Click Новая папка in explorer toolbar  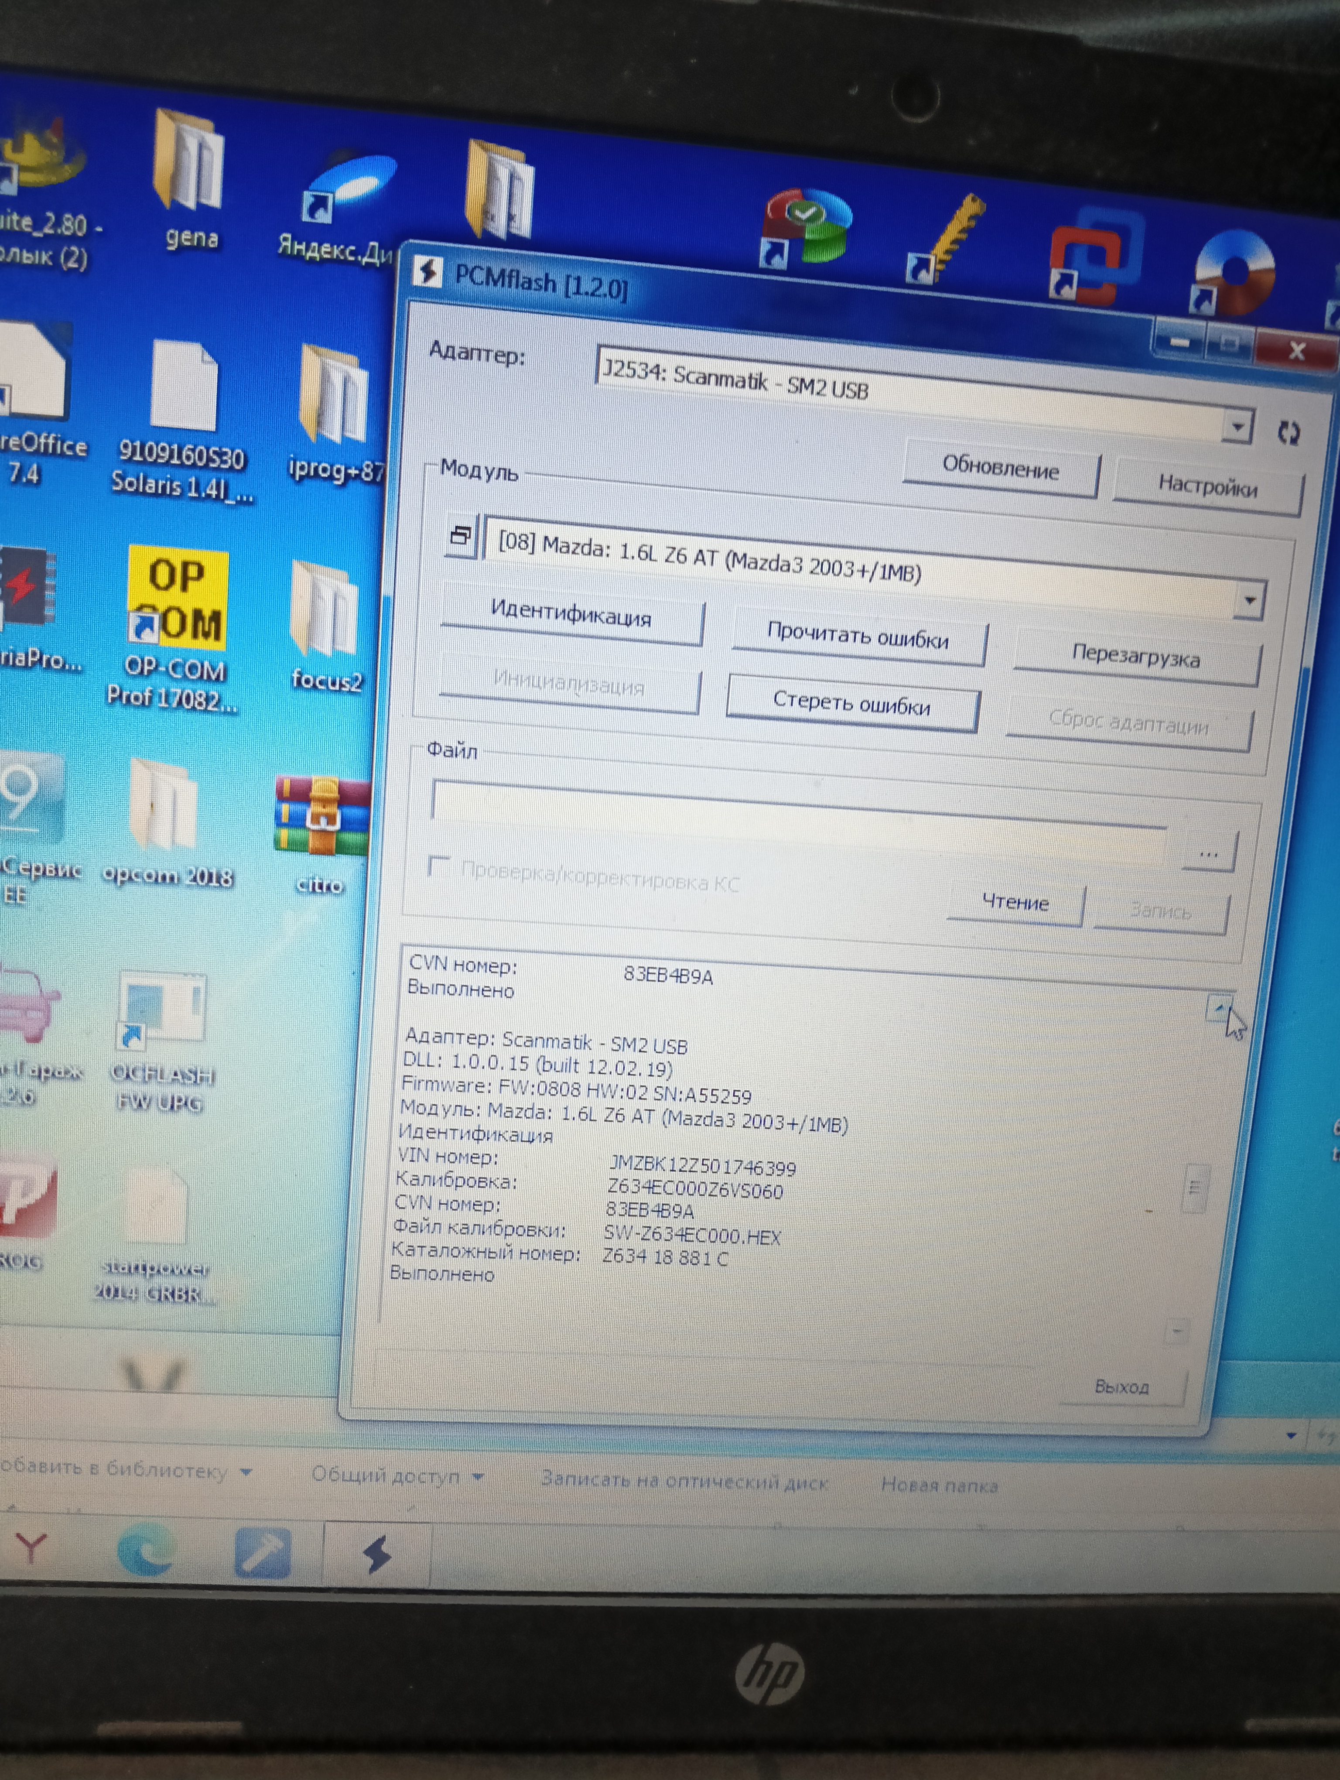(939, 1485)
